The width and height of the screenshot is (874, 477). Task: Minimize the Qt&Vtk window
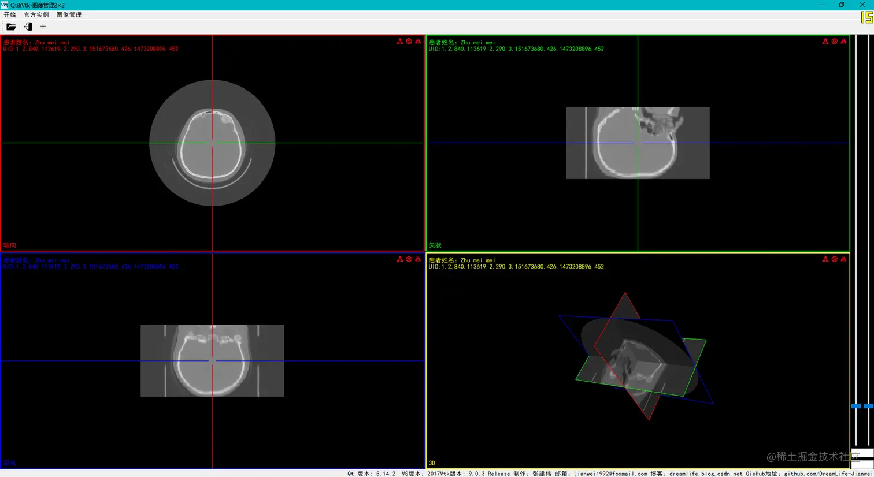click(x=821, y=5)
